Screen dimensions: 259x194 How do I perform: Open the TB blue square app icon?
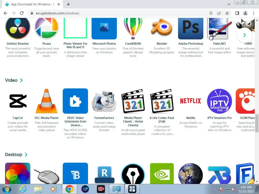(75, 173)
